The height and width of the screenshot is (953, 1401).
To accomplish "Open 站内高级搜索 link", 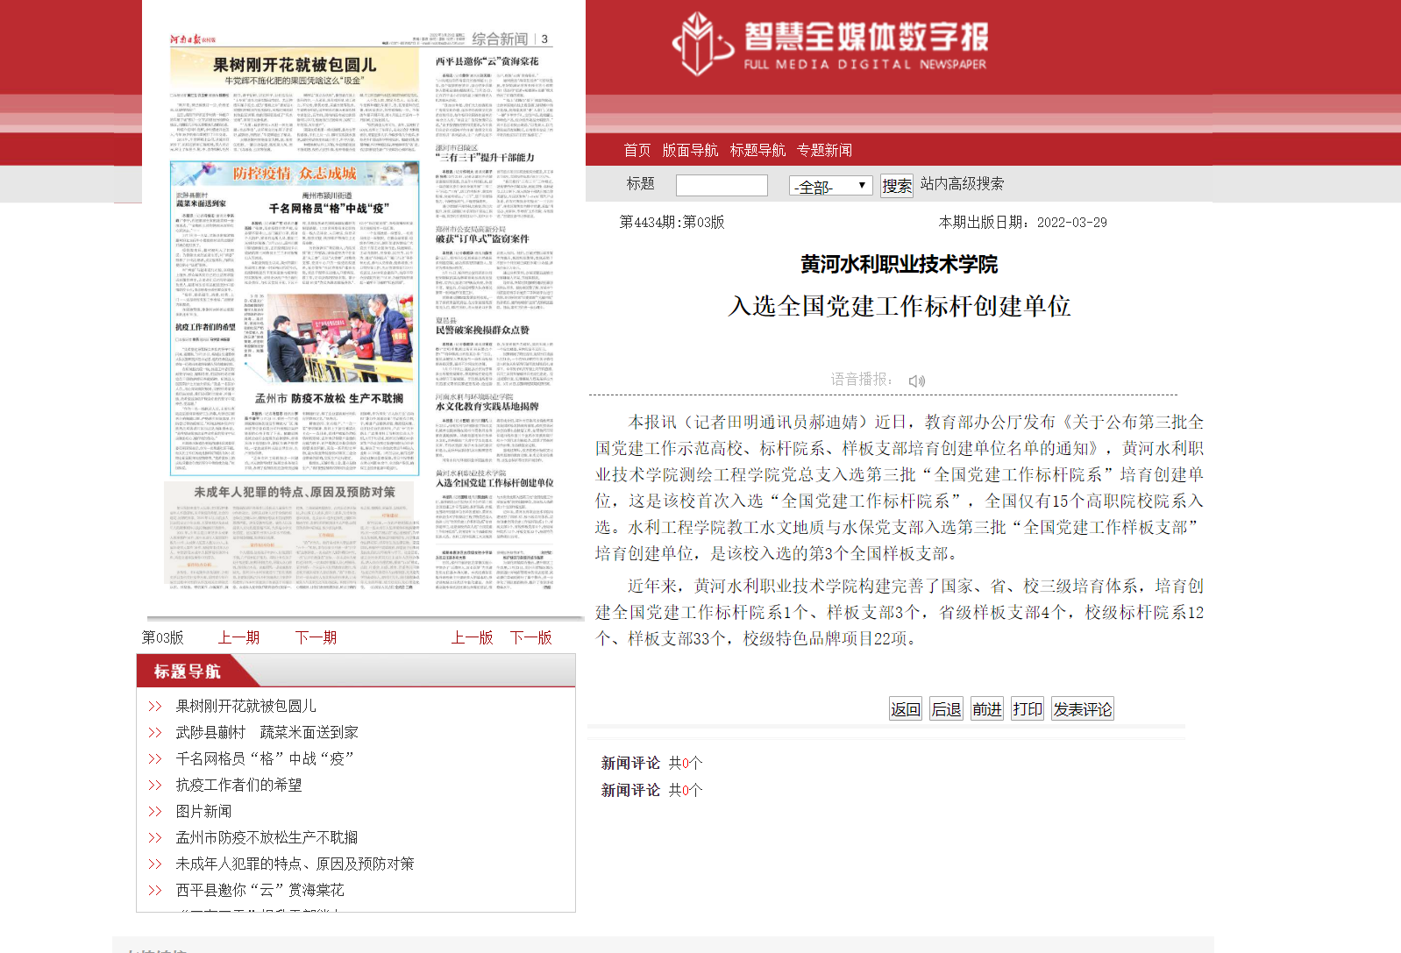I will coord(962,184).
